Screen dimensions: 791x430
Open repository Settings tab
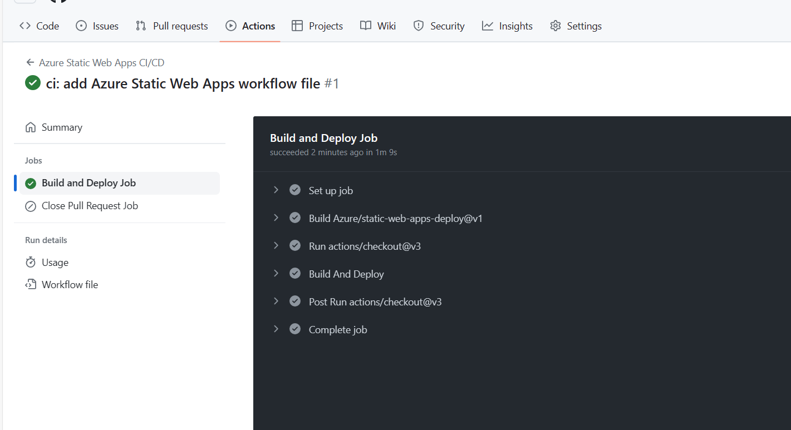(x=576, y=26)
